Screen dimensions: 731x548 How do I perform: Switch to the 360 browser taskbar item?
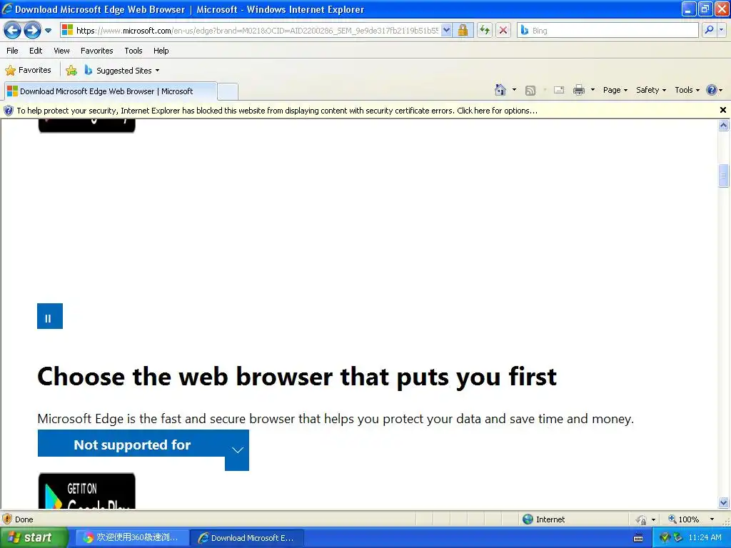pyautogui.click(x=131, y=538)
